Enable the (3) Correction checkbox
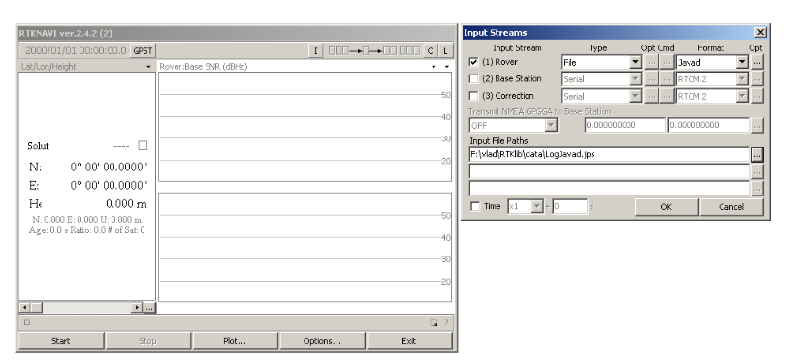Screen dimensions: 802x362 [x=474, y=96]
